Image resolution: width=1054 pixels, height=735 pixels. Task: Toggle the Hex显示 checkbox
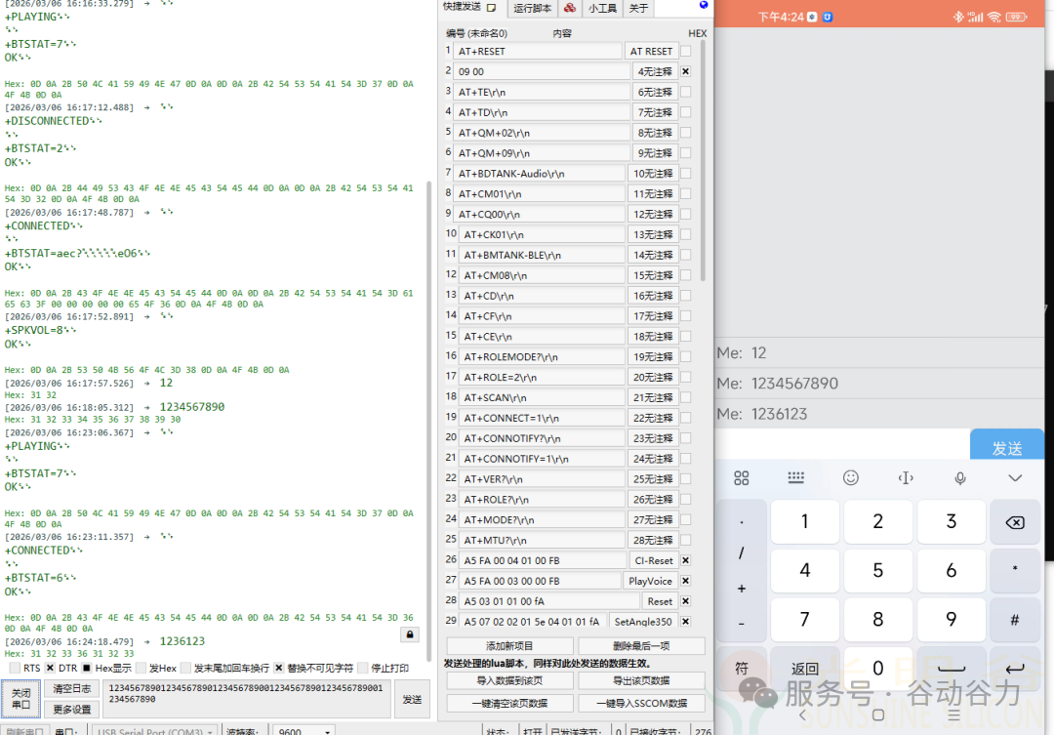coord(87,669)
